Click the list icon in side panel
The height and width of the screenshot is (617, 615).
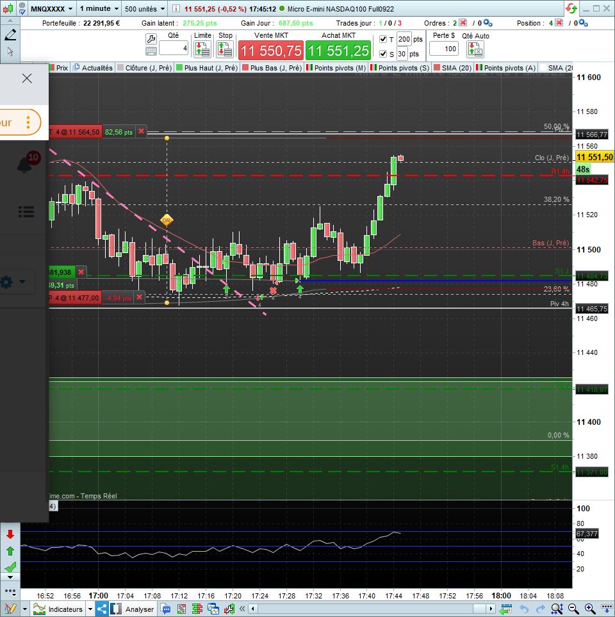[x=26, y=211]
